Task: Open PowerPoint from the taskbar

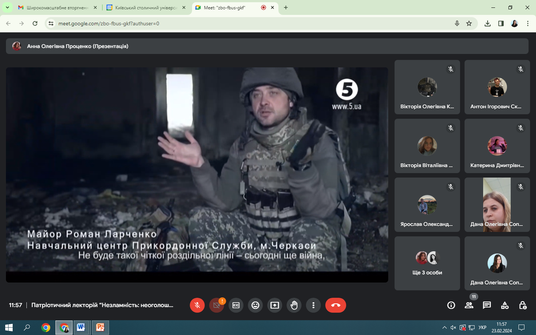Action: coord(100,328)
